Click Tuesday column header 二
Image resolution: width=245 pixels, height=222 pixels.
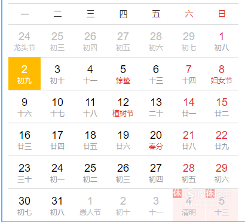pyautogui.click(x=57, y=14)
